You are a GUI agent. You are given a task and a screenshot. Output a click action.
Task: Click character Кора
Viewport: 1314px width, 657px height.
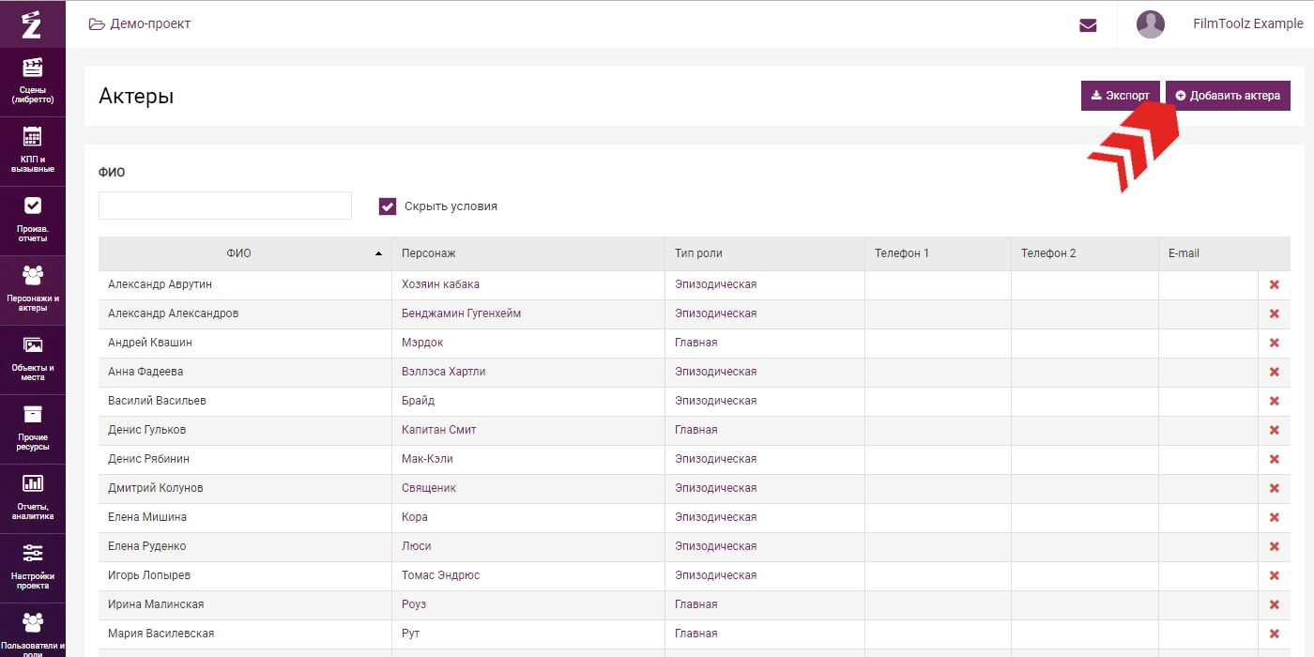point(414,517)
